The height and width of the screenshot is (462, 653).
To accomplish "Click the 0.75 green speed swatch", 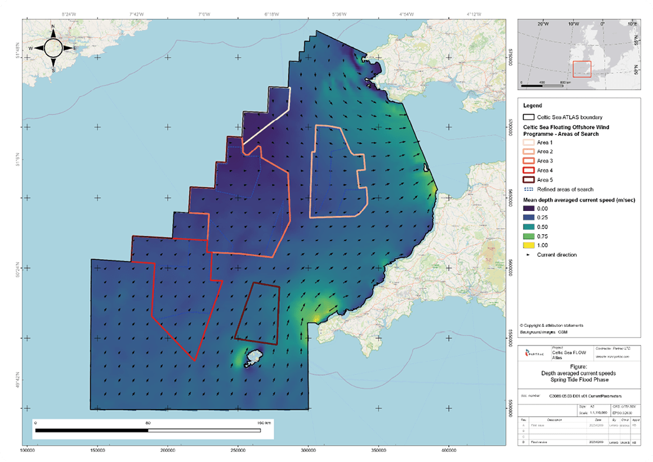I will (528, 236).
